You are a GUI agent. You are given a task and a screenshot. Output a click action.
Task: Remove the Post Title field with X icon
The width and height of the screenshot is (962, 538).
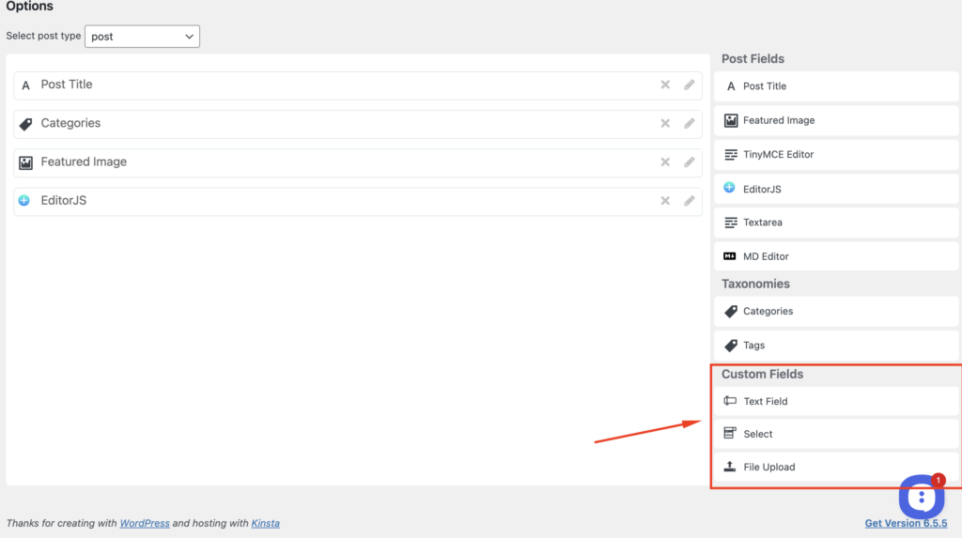pos(665,85)
